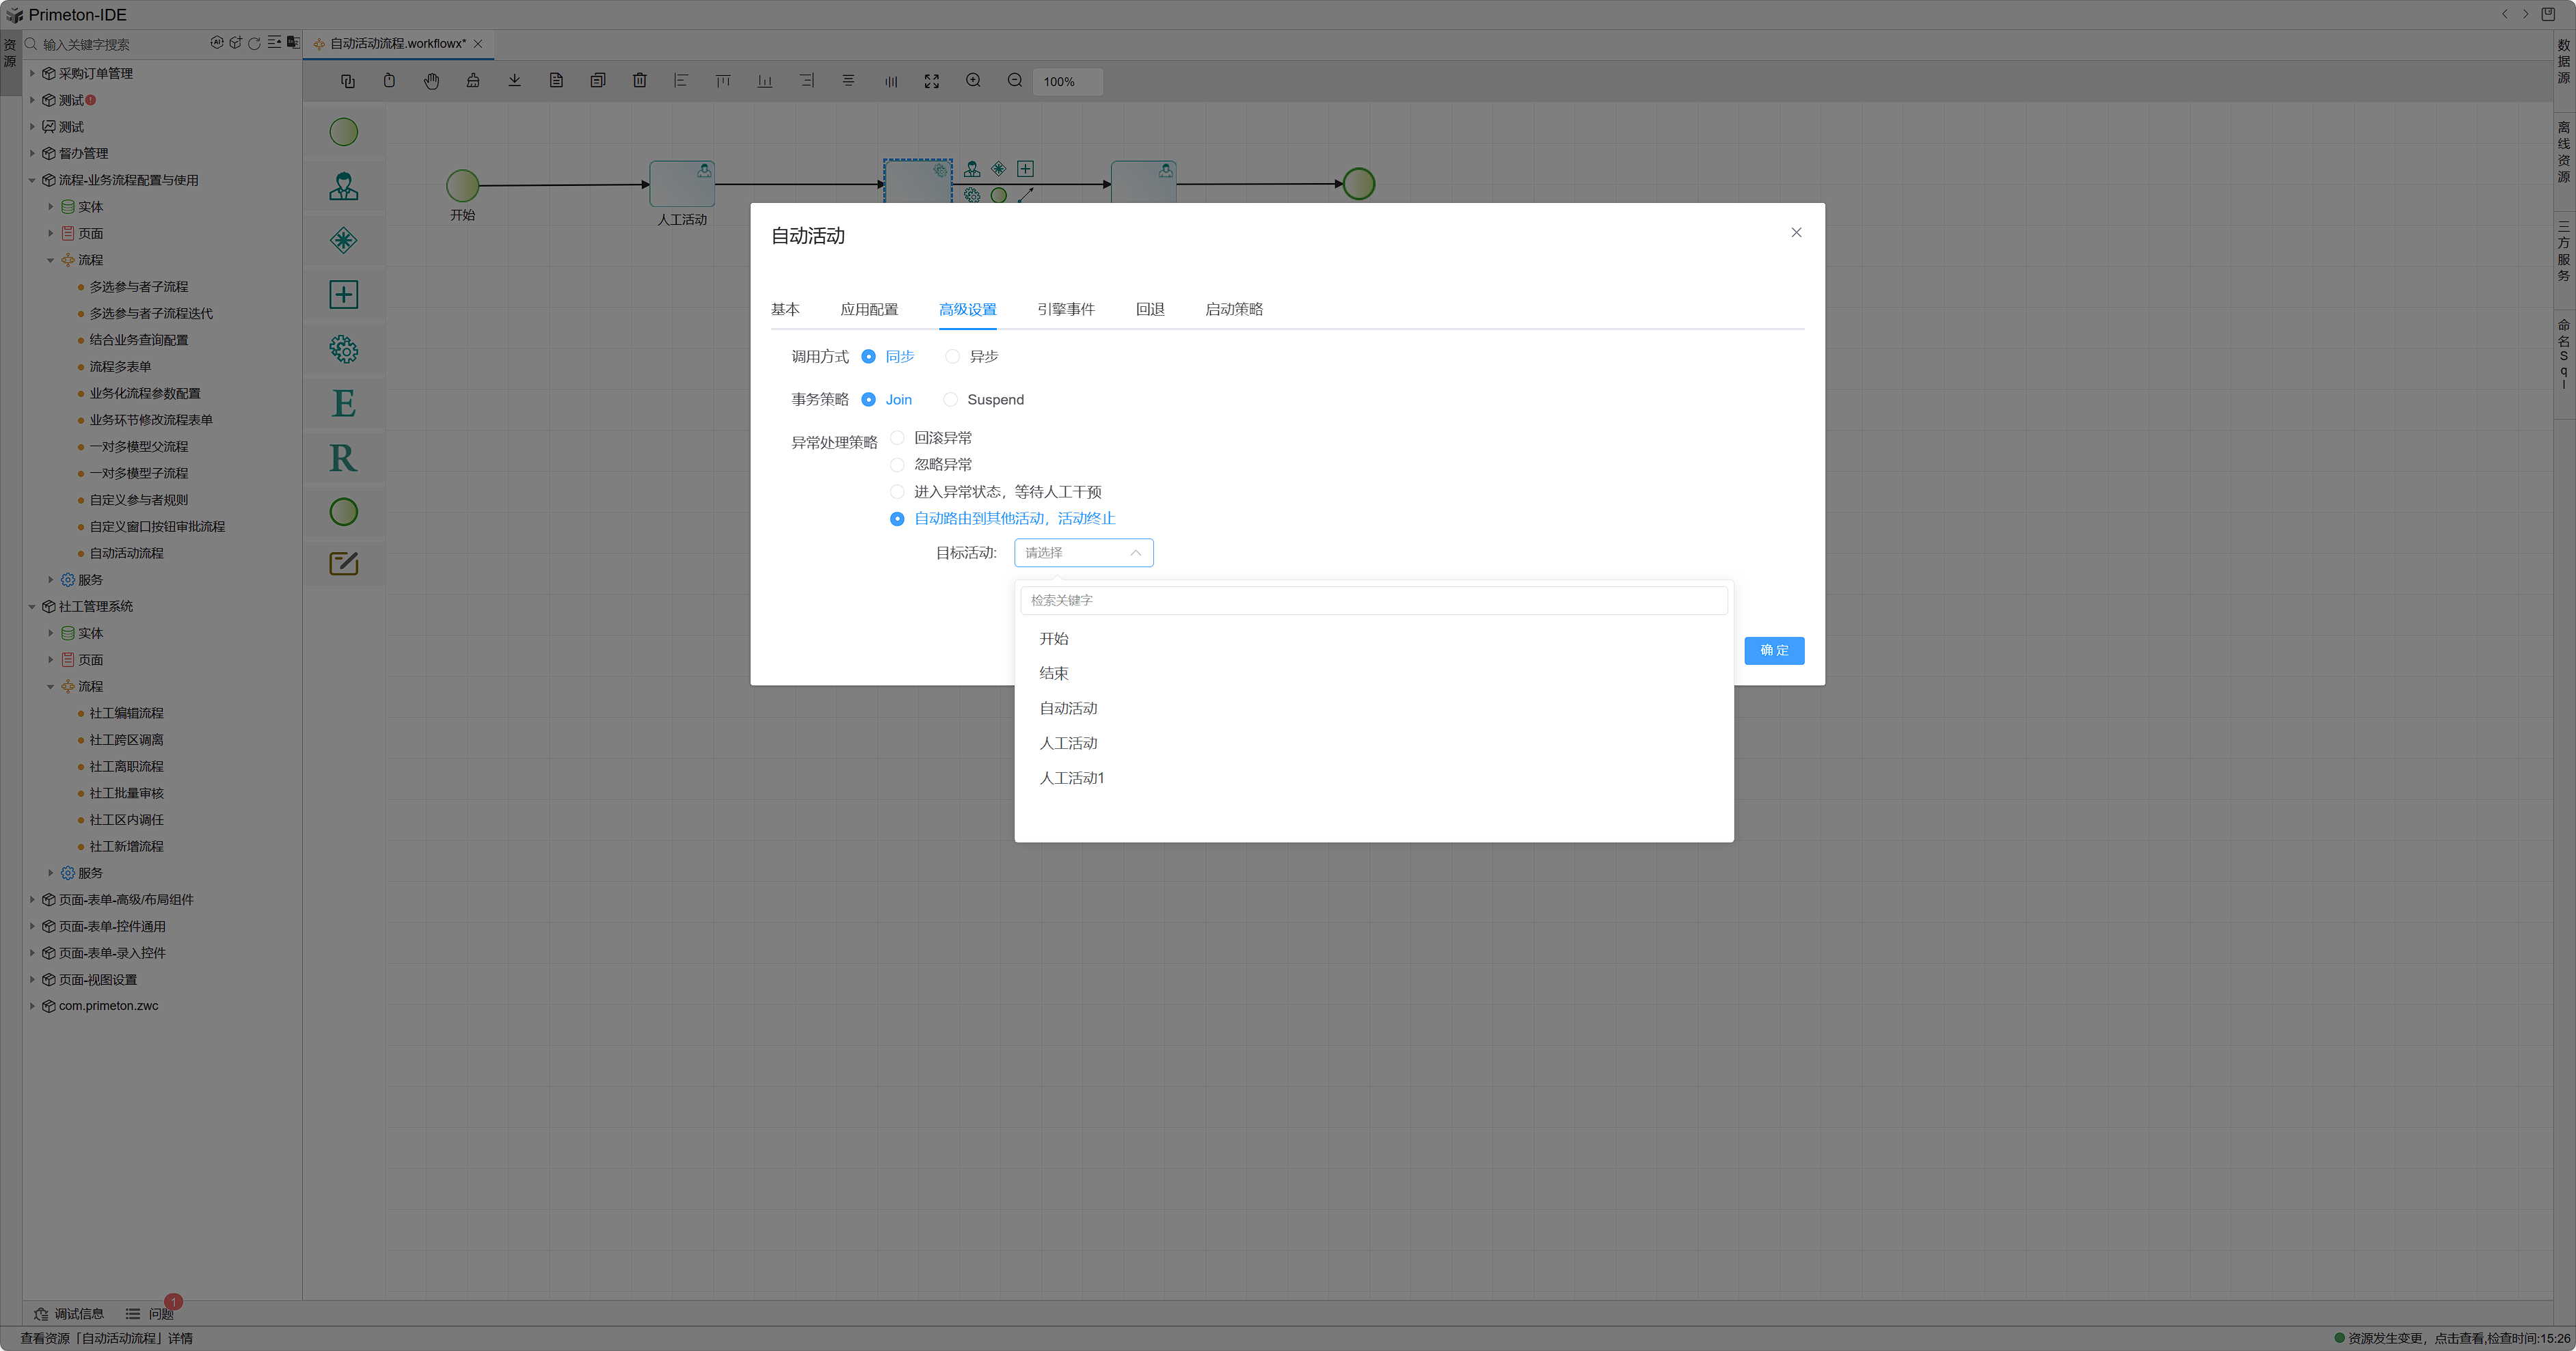The image size is (2576, 1351).
Task: Choose 人工活动1 from the dropdown list
Action: [x=1071, y=778]
